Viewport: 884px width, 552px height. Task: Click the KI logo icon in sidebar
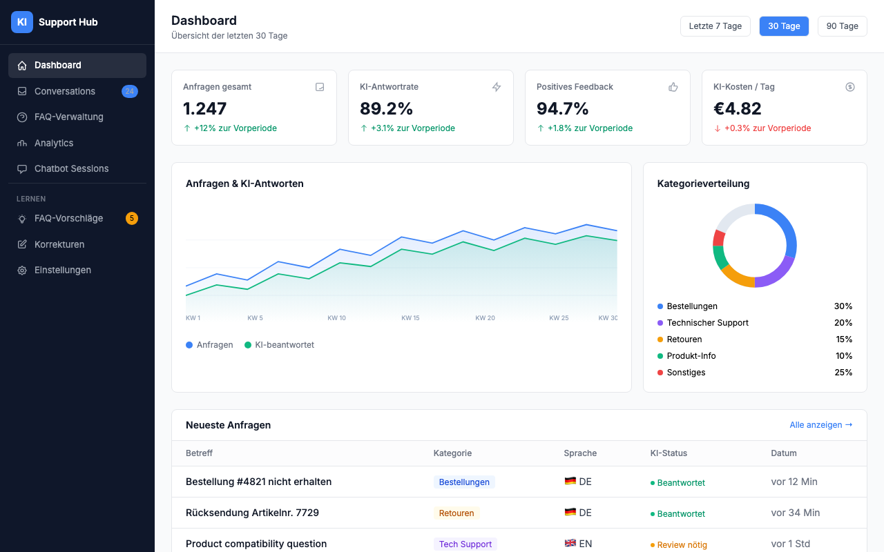(22, 22)
